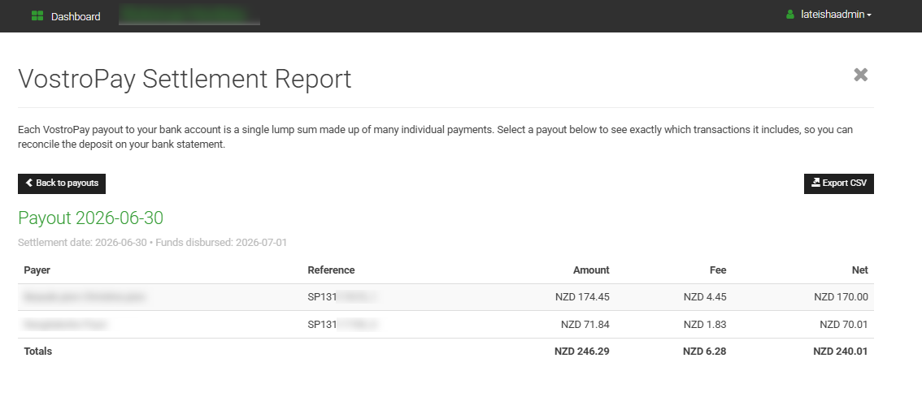Click the VostroPay Settlement Report title
The height and width of the screenshot is (397, 922).
click(x=185, y=79)
